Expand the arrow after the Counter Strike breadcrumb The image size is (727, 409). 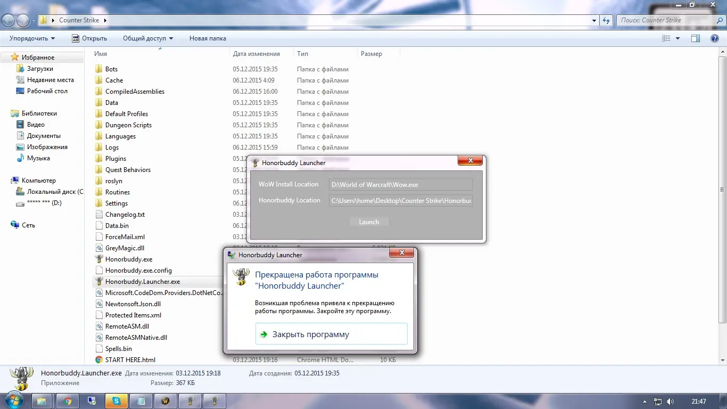click(105, 20)
